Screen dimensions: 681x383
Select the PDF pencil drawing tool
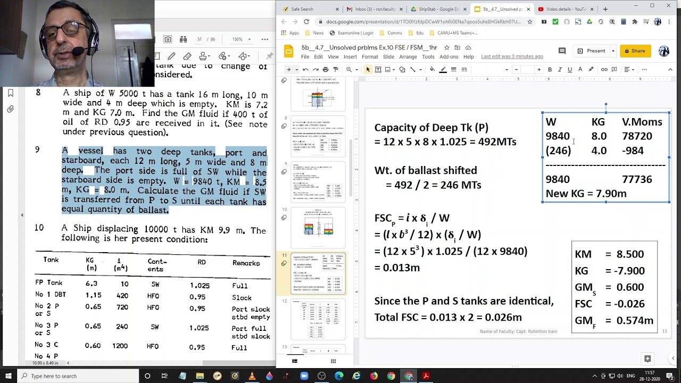(x=171, y=56)
